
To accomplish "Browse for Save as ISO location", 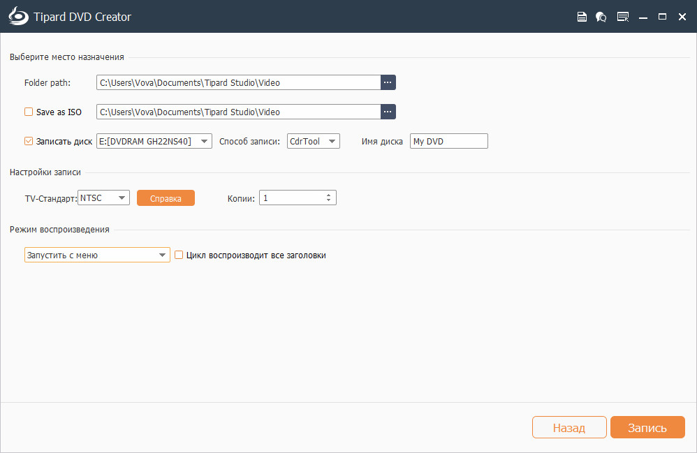I will click(x=388, y=112).
